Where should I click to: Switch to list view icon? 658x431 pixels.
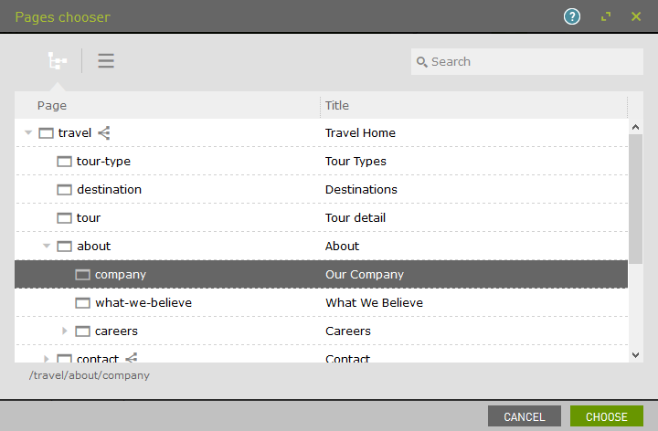[x=106, y=61]
